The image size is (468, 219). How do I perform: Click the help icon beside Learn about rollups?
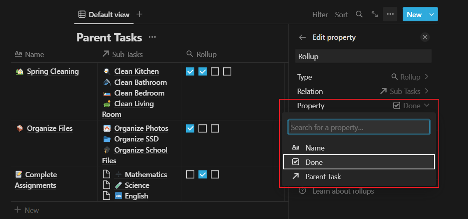[302, 191]
